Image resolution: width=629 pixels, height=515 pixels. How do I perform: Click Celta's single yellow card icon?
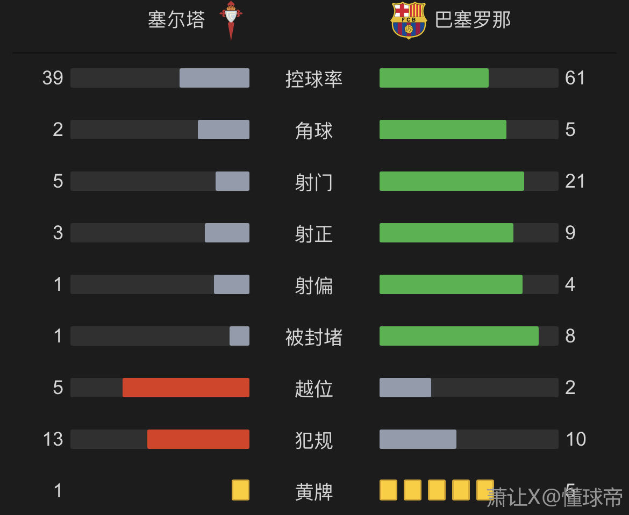click(240, 490)
